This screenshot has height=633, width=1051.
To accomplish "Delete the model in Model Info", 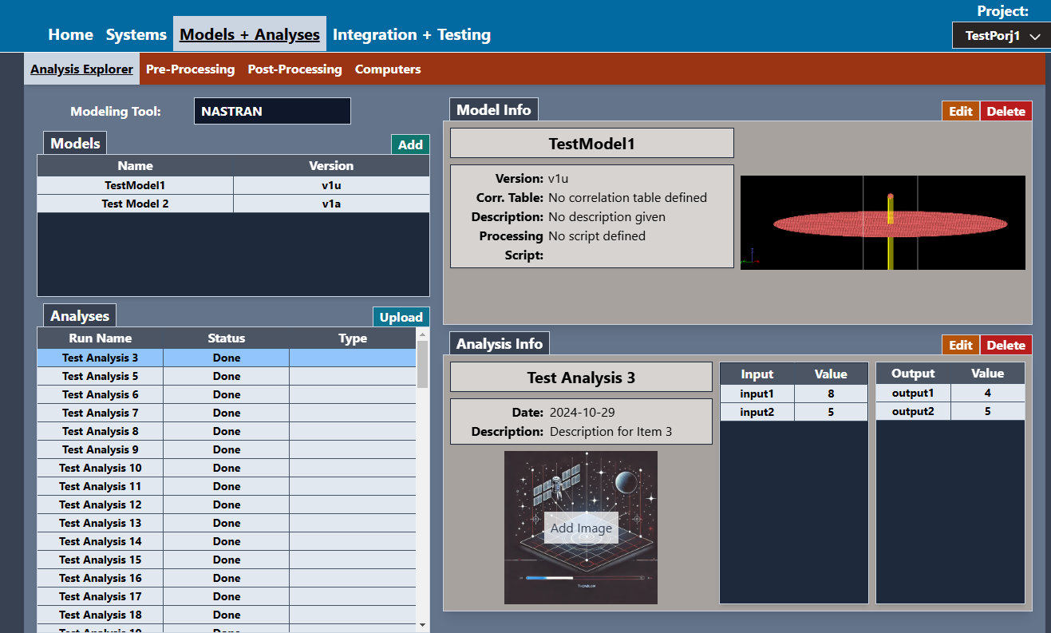I will click(x=1006, y=111).
